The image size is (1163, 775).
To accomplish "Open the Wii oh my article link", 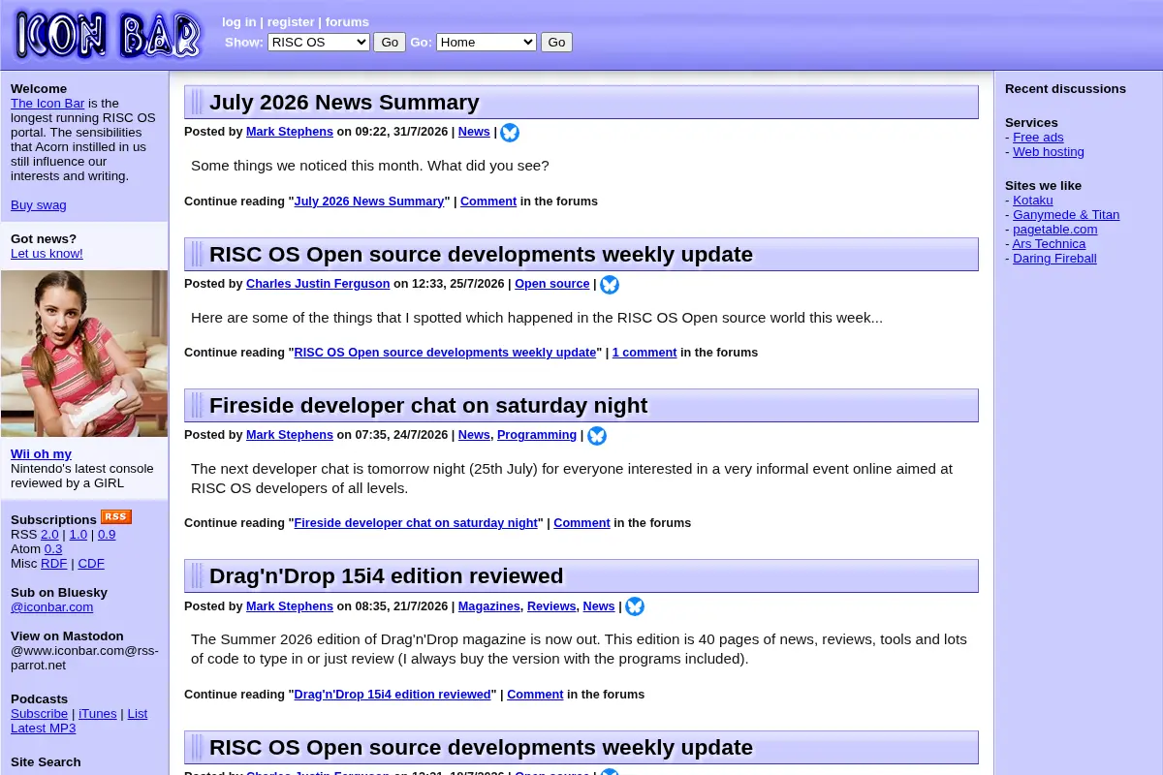I will [x=41, y=453].
